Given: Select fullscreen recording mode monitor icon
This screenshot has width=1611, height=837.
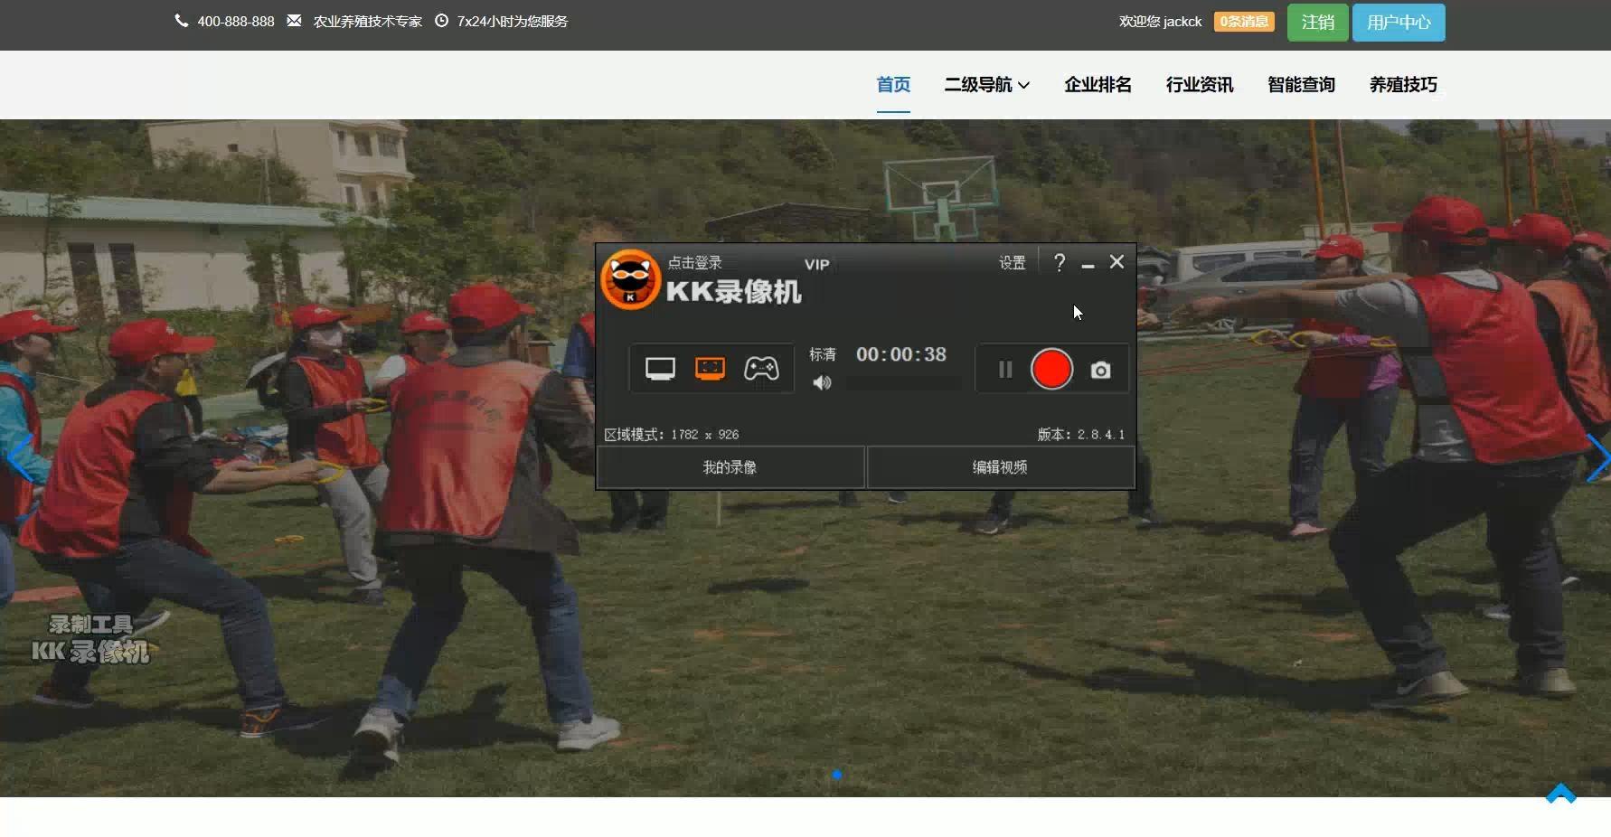Looking at the screenshot, I should click(x=661, y=368).
